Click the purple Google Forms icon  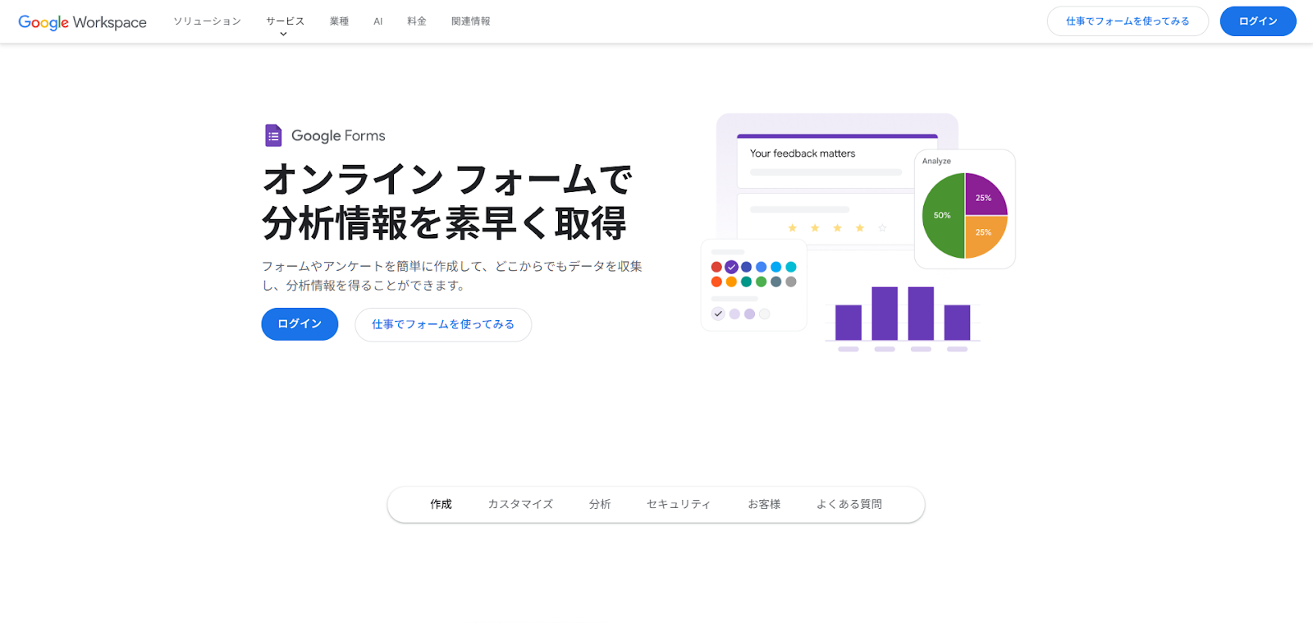click(273, 135)
